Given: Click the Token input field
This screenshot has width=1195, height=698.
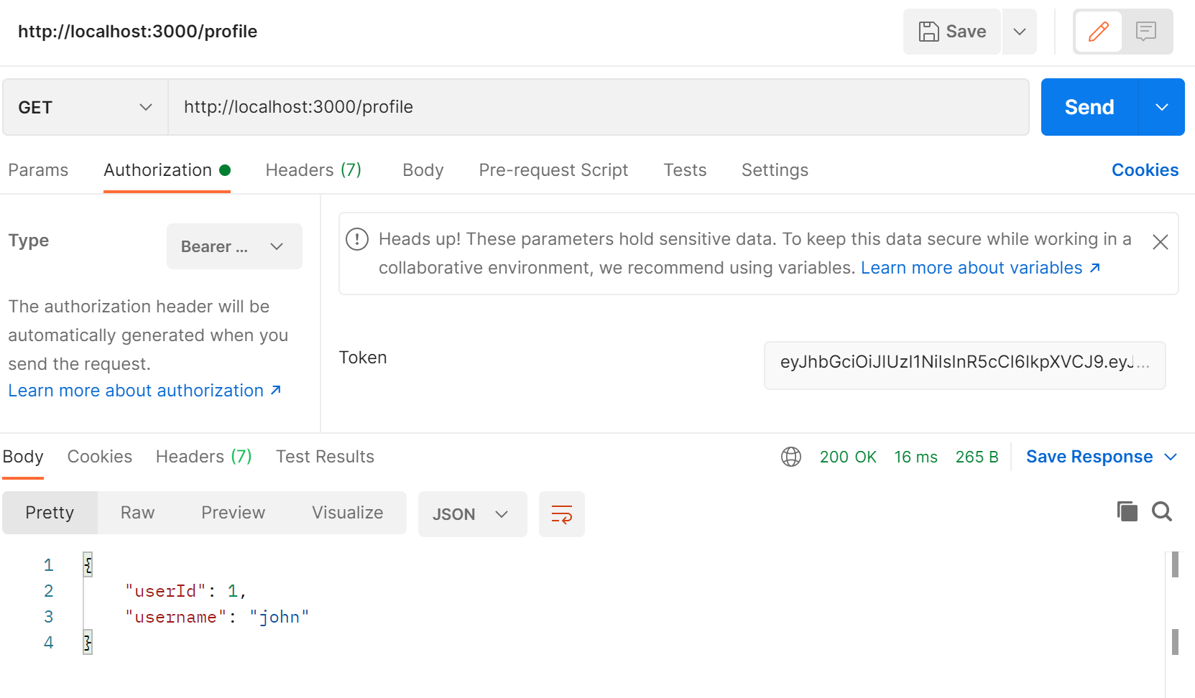Looking at the screenshot, I should (964, 366).
